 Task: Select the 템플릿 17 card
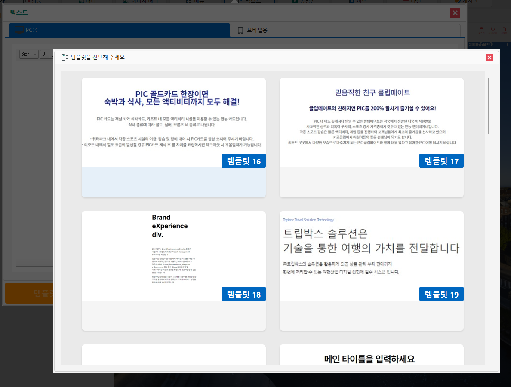pos(371,137)
